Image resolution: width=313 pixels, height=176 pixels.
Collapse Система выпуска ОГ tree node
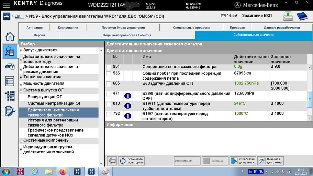coord(21,91)
